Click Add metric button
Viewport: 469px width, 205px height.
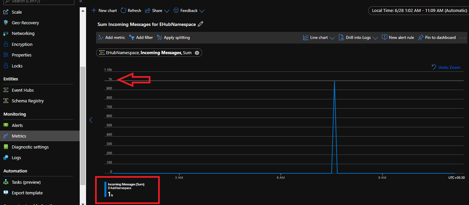[x=112, y=38]
